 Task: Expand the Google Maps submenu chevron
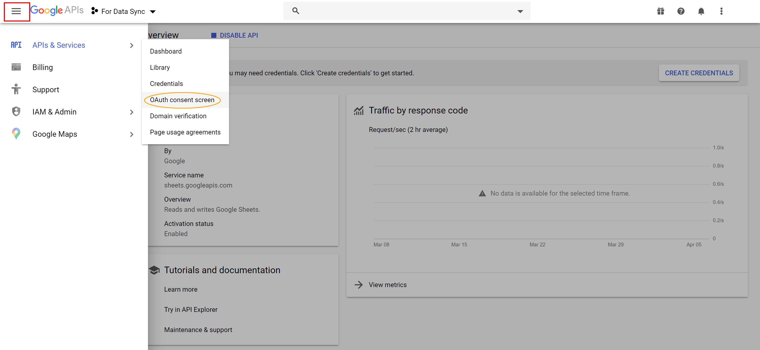coord(131,134)
